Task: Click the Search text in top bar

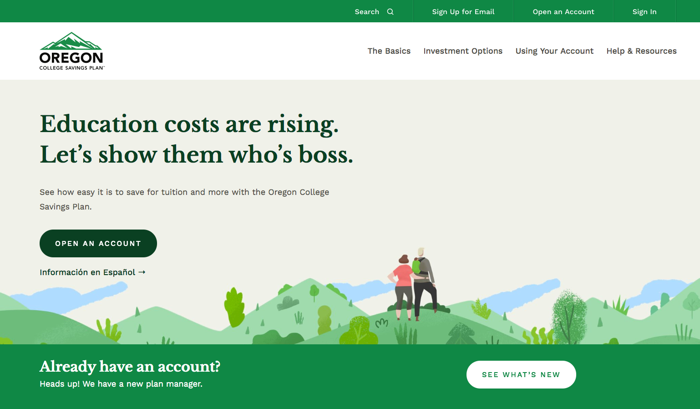Action: coord(367,12)
